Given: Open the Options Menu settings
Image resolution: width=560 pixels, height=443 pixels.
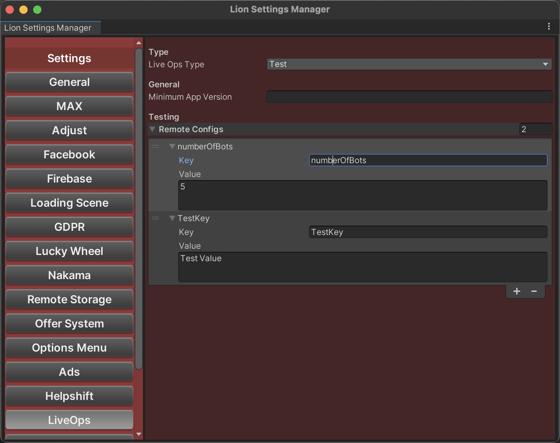Looking at the screenshot, I should tap(69, 348).
